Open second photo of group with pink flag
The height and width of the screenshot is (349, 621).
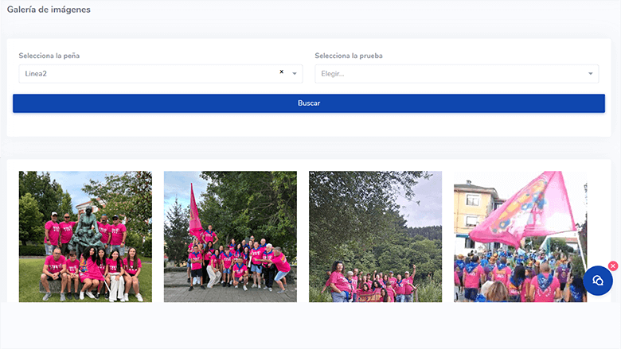pos(230,236)
